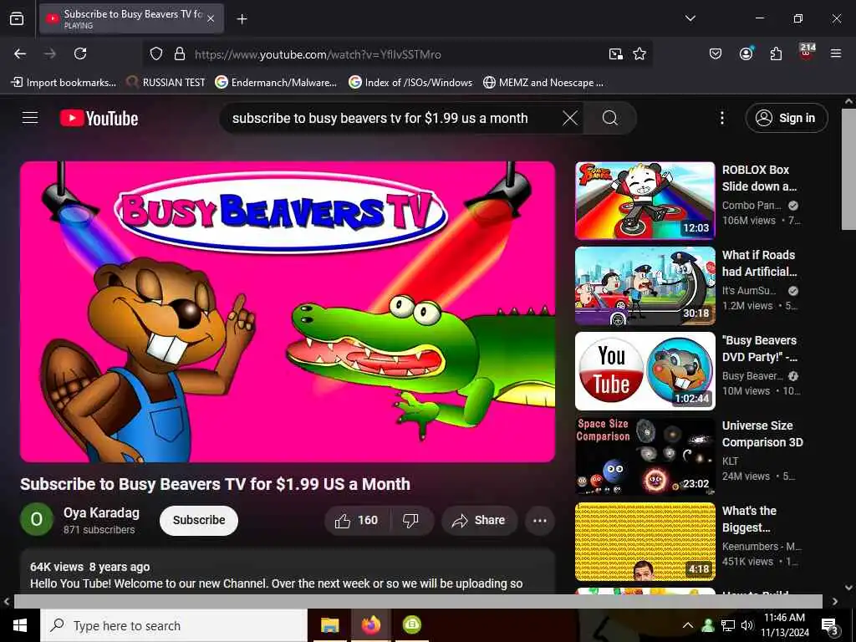Open the Firefox application menu
The image size is (856, 642).
click(x=836, y=53)
